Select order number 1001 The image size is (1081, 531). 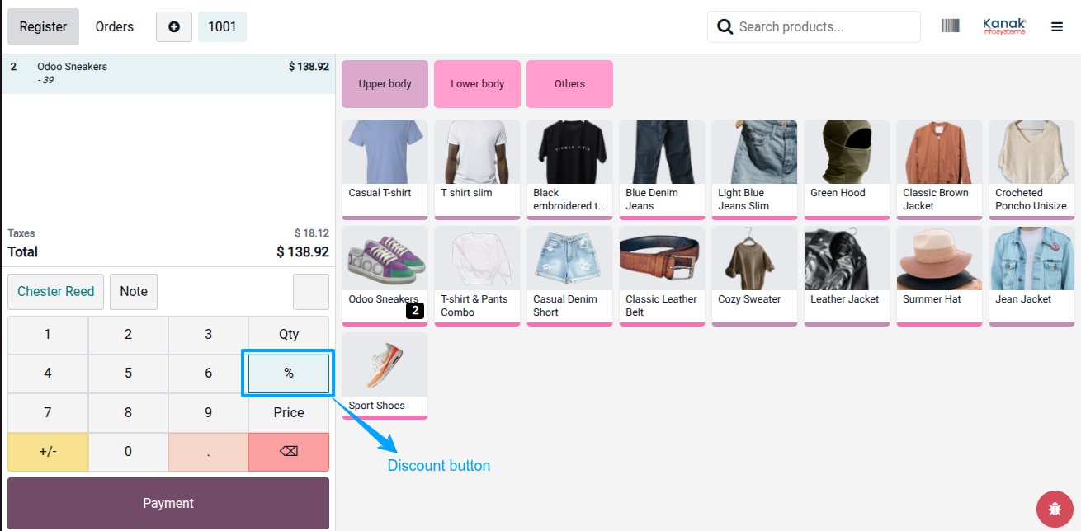tap(222, 26)
